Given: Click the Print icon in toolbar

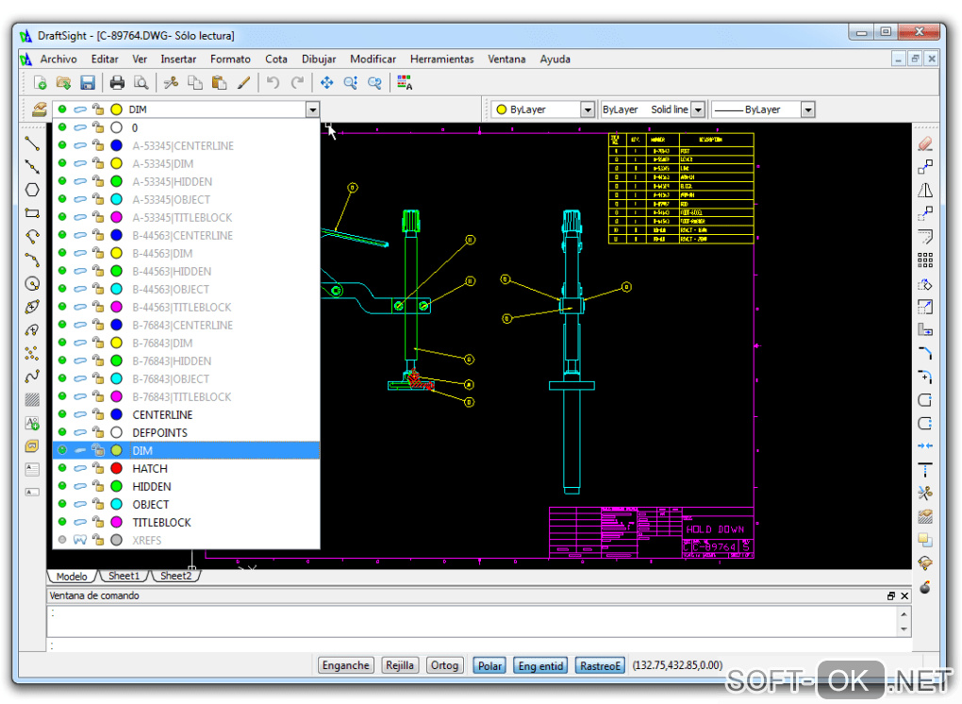Looking at the screenshot, I should tap(117, 83).
